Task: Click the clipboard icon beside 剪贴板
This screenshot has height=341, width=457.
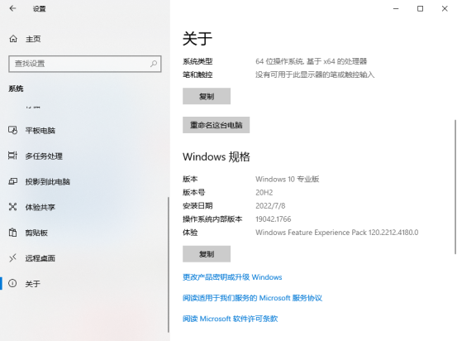Action: [13, 233]
